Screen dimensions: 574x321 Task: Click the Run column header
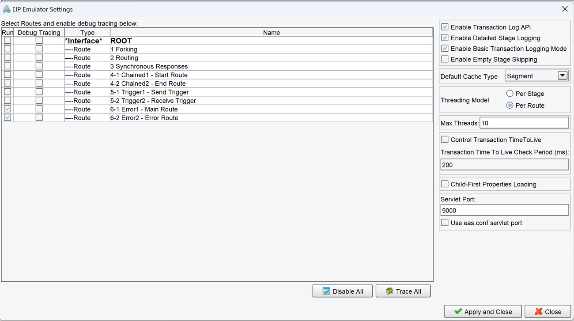[8, 32]
